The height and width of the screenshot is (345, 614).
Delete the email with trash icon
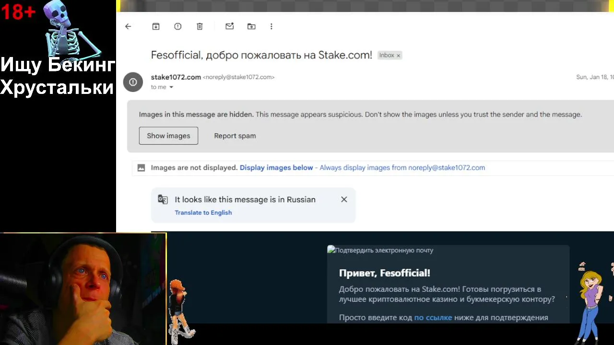pos(200,26)
